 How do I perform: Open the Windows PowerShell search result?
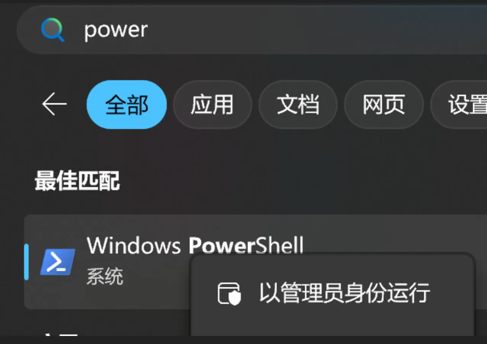coord(195,245)
